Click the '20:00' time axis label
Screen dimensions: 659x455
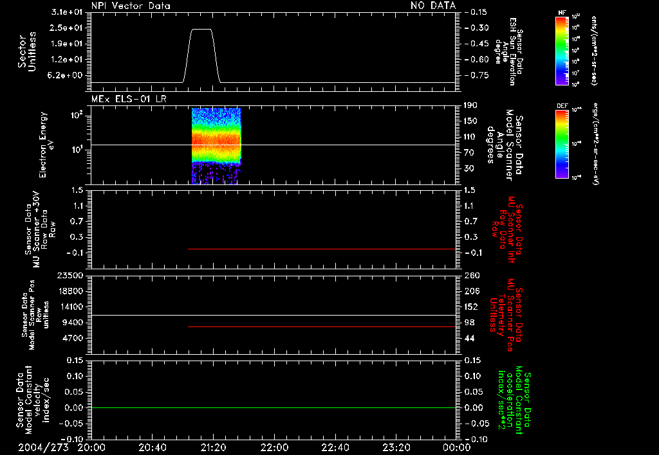pyautogui.click(x=91, y=447)
